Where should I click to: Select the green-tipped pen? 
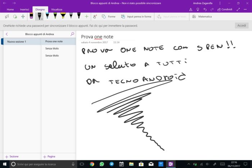55,16
